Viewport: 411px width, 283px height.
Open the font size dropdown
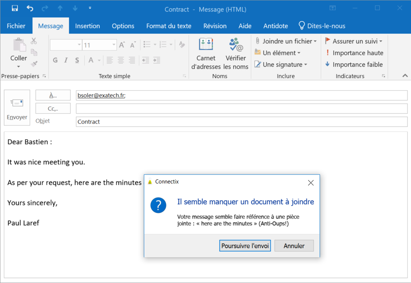click(114, 45)
